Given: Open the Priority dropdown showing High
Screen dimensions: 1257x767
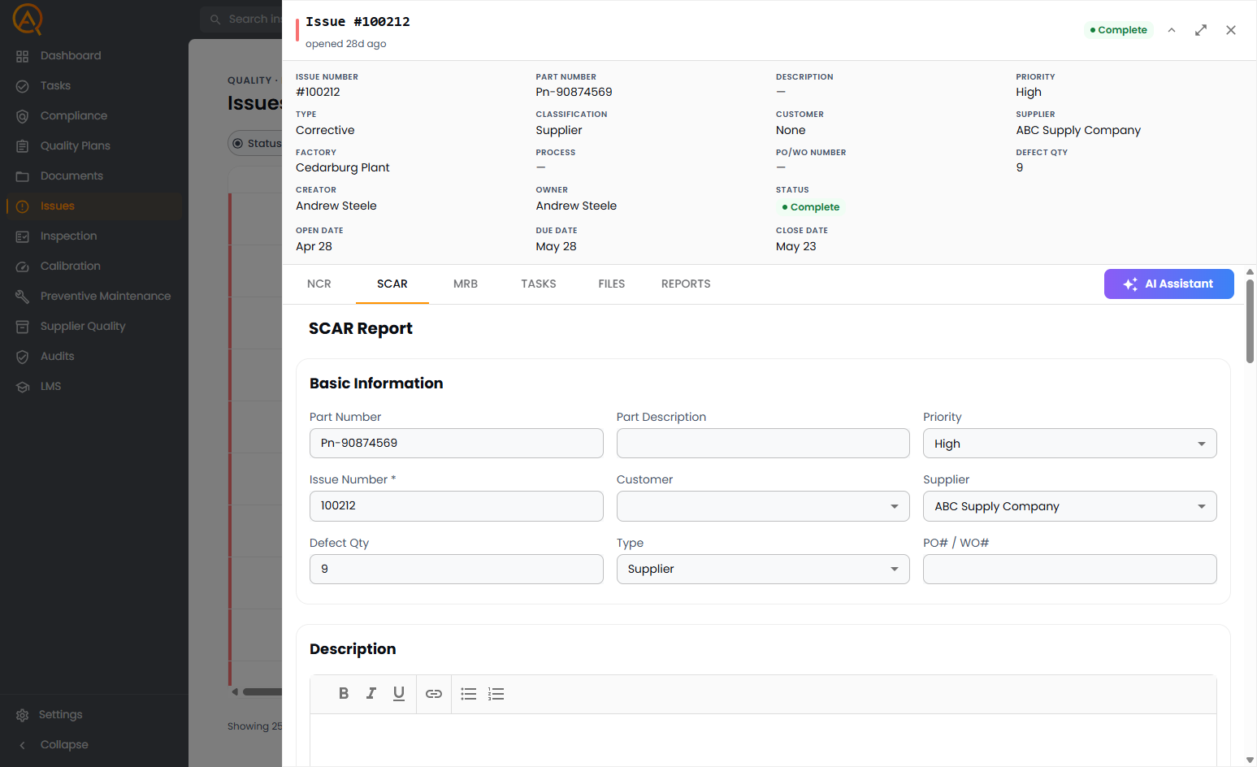Looking at the screenshot, I should pyautogui.click(x=1069, y=444).
